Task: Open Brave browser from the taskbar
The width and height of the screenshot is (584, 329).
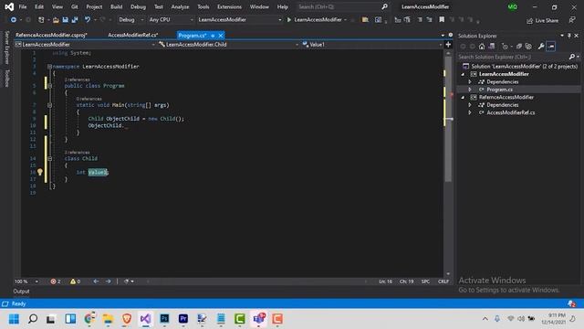Action: click(x=127, y=319)
